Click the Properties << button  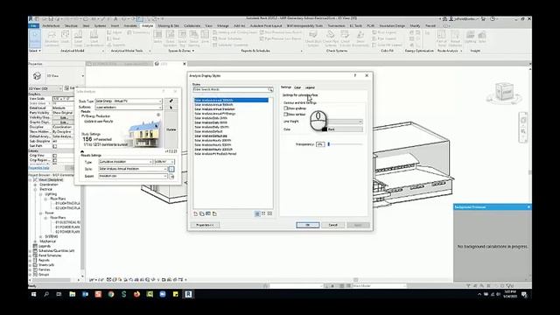click(x=205, y=225)
